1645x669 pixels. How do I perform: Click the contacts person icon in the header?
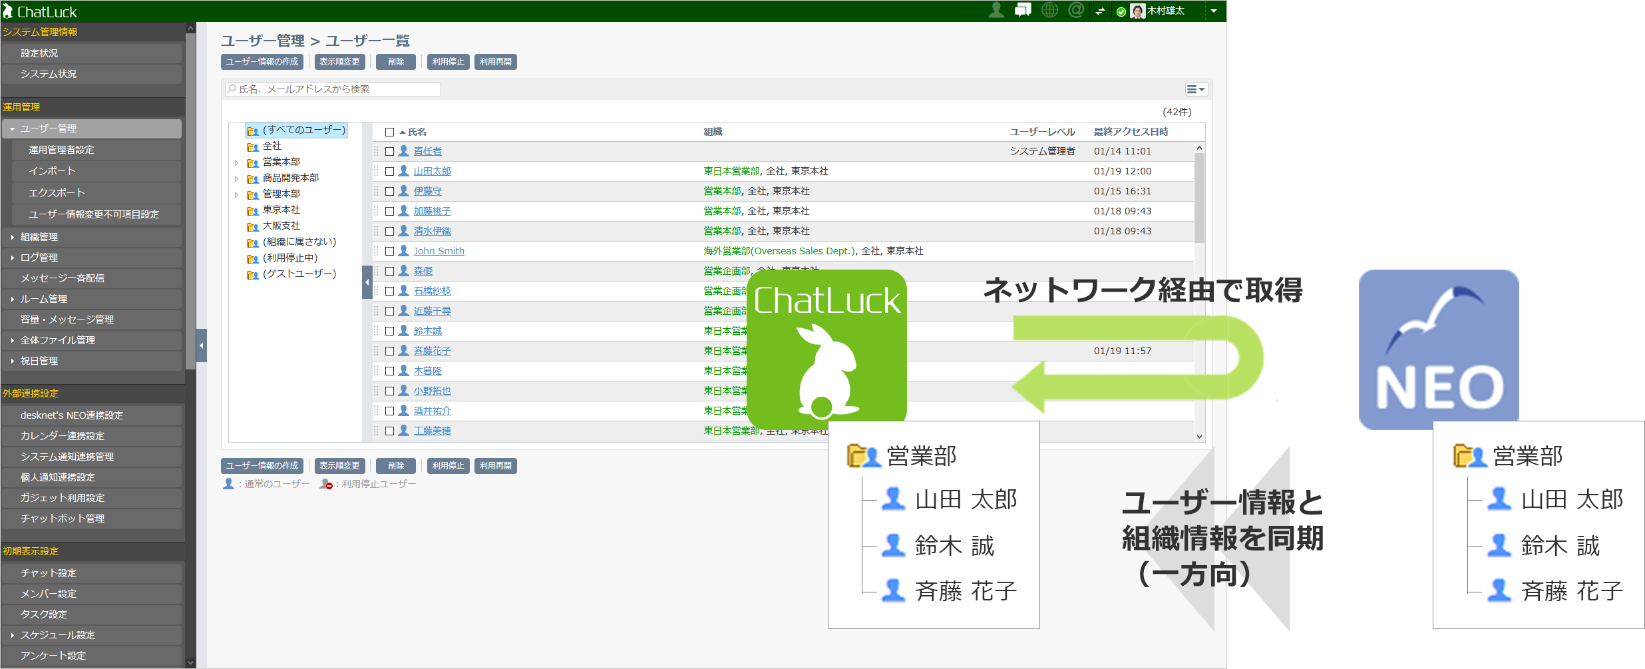(996, 10)
